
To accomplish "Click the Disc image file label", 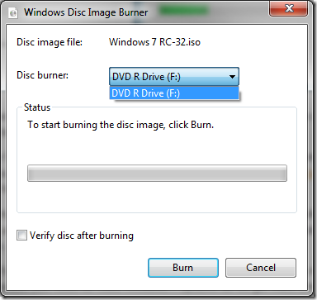I will coord(50,42).
